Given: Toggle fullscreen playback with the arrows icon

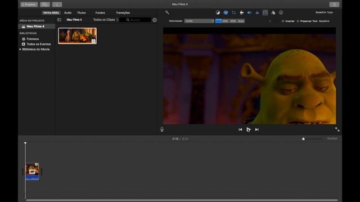Looking at the screenshot, I should tap(337, 130).
